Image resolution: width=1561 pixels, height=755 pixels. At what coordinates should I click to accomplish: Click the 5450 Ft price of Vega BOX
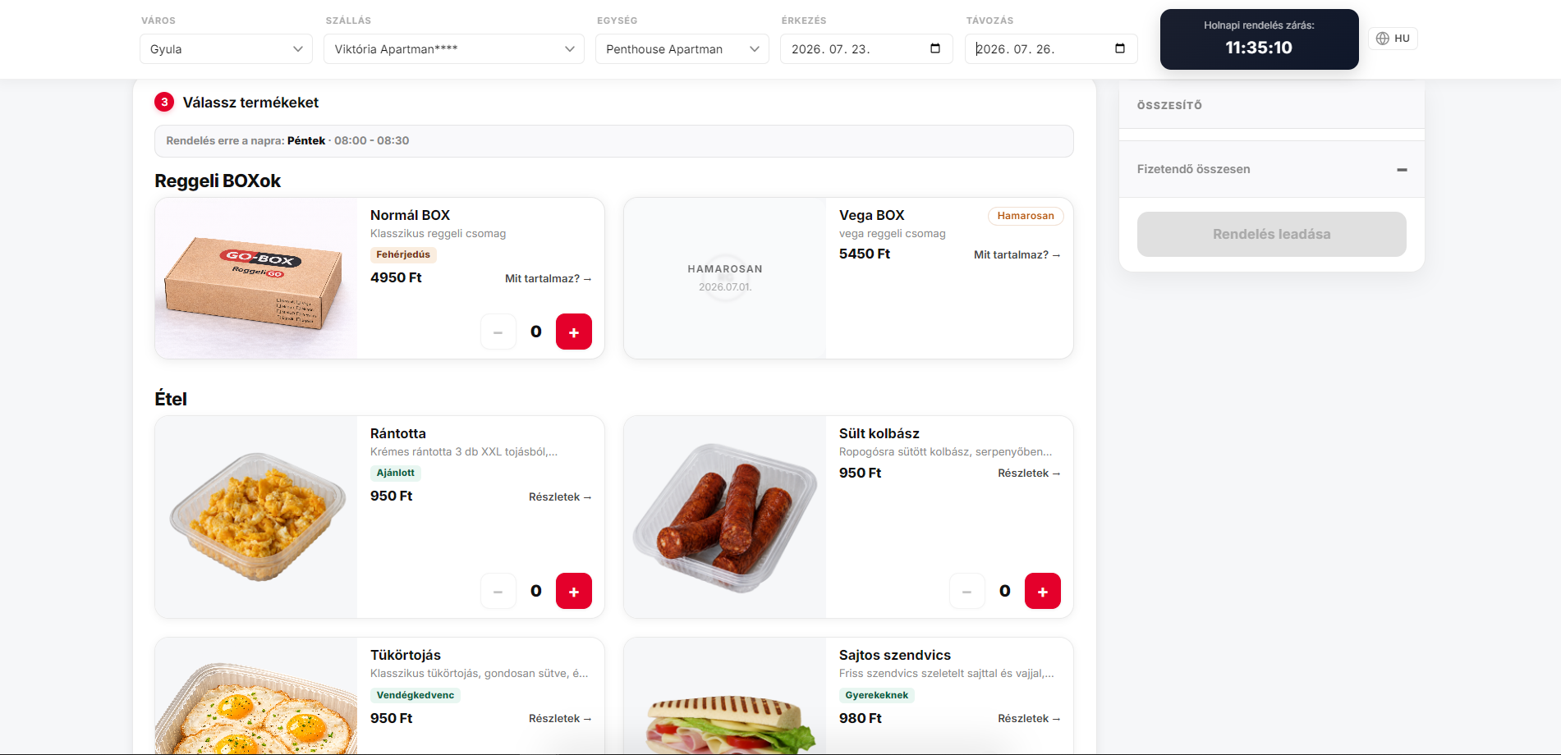865,254
